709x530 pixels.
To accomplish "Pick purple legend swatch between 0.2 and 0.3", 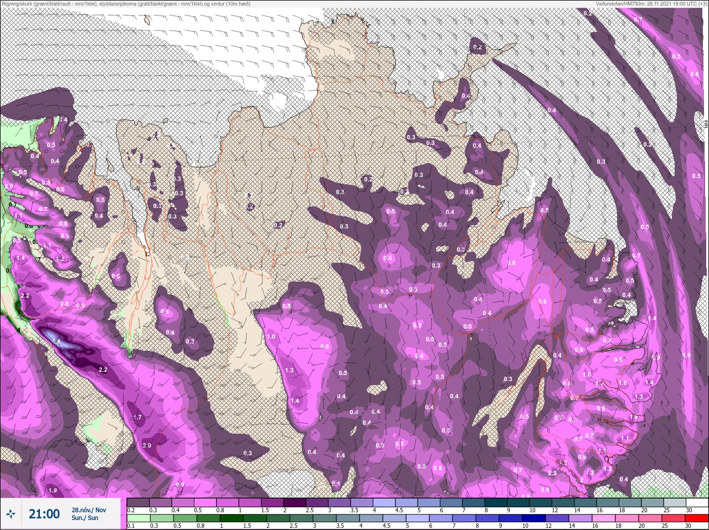I will (x=138, y=503).
